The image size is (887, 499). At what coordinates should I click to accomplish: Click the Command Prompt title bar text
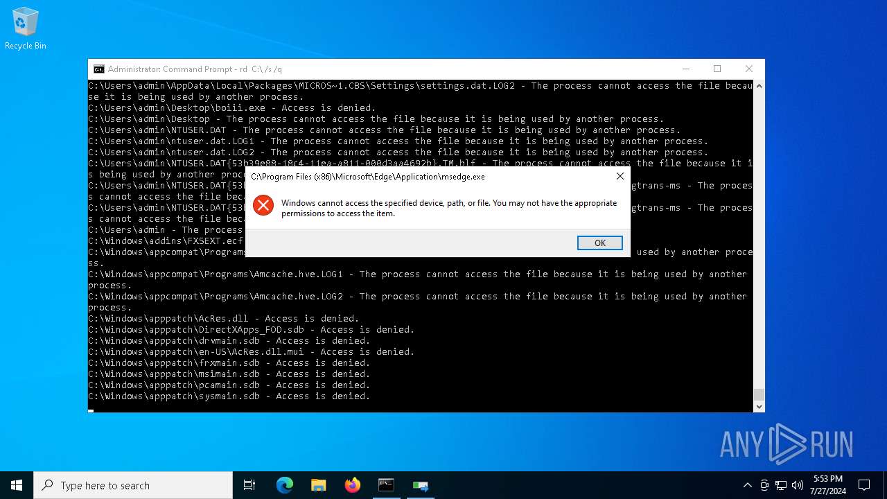tap(195, 69)
